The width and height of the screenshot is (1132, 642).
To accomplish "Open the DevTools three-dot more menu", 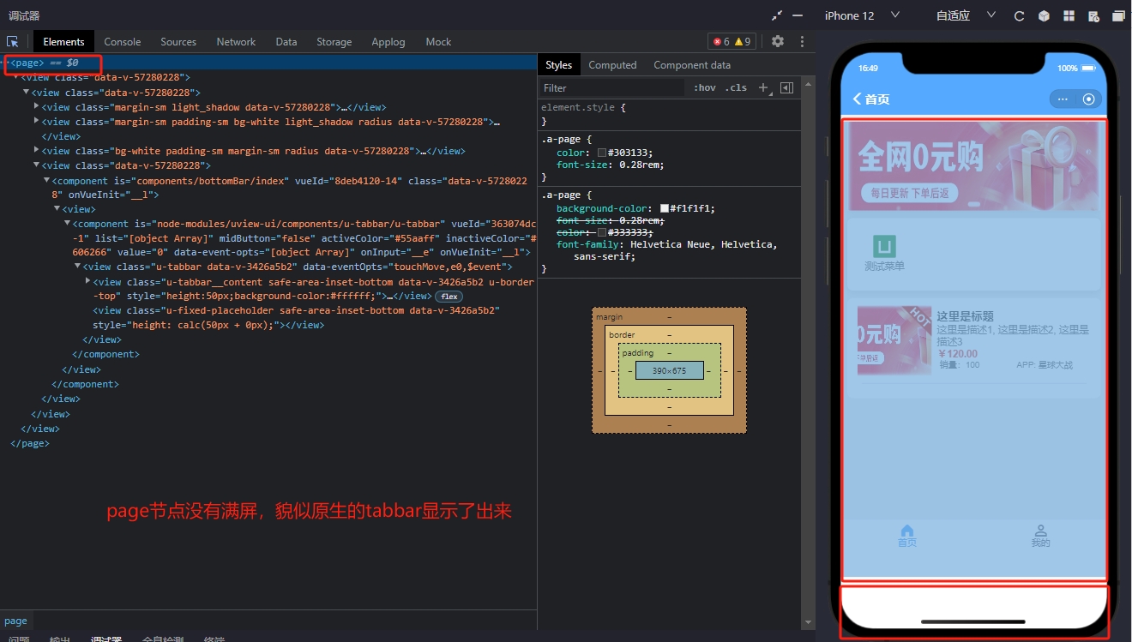I will (x=802, y=41).
